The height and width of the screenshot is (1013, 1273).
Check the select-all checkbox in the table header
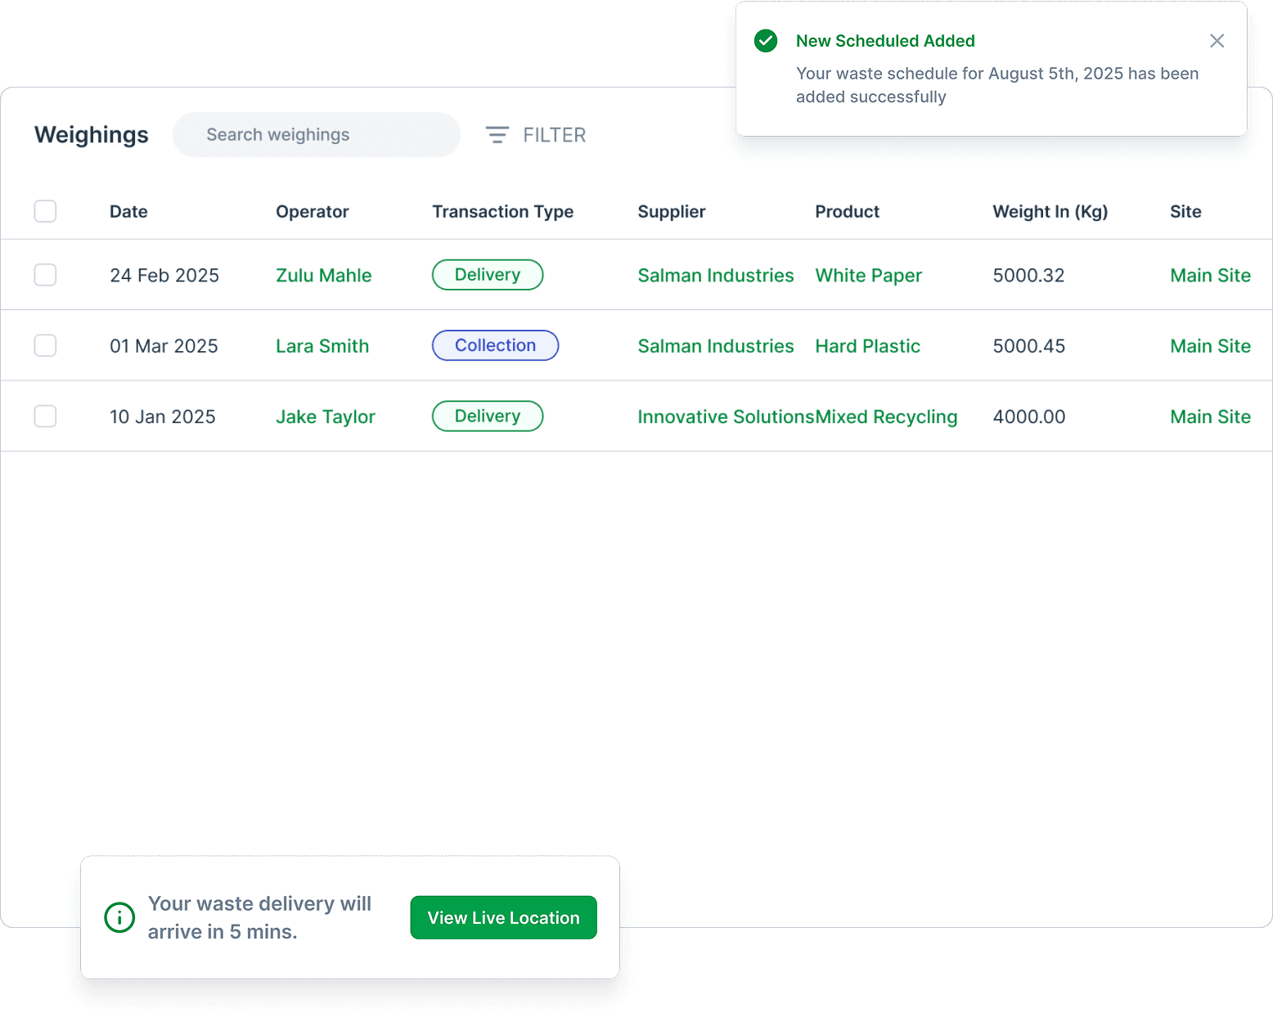tap(45, 211)
